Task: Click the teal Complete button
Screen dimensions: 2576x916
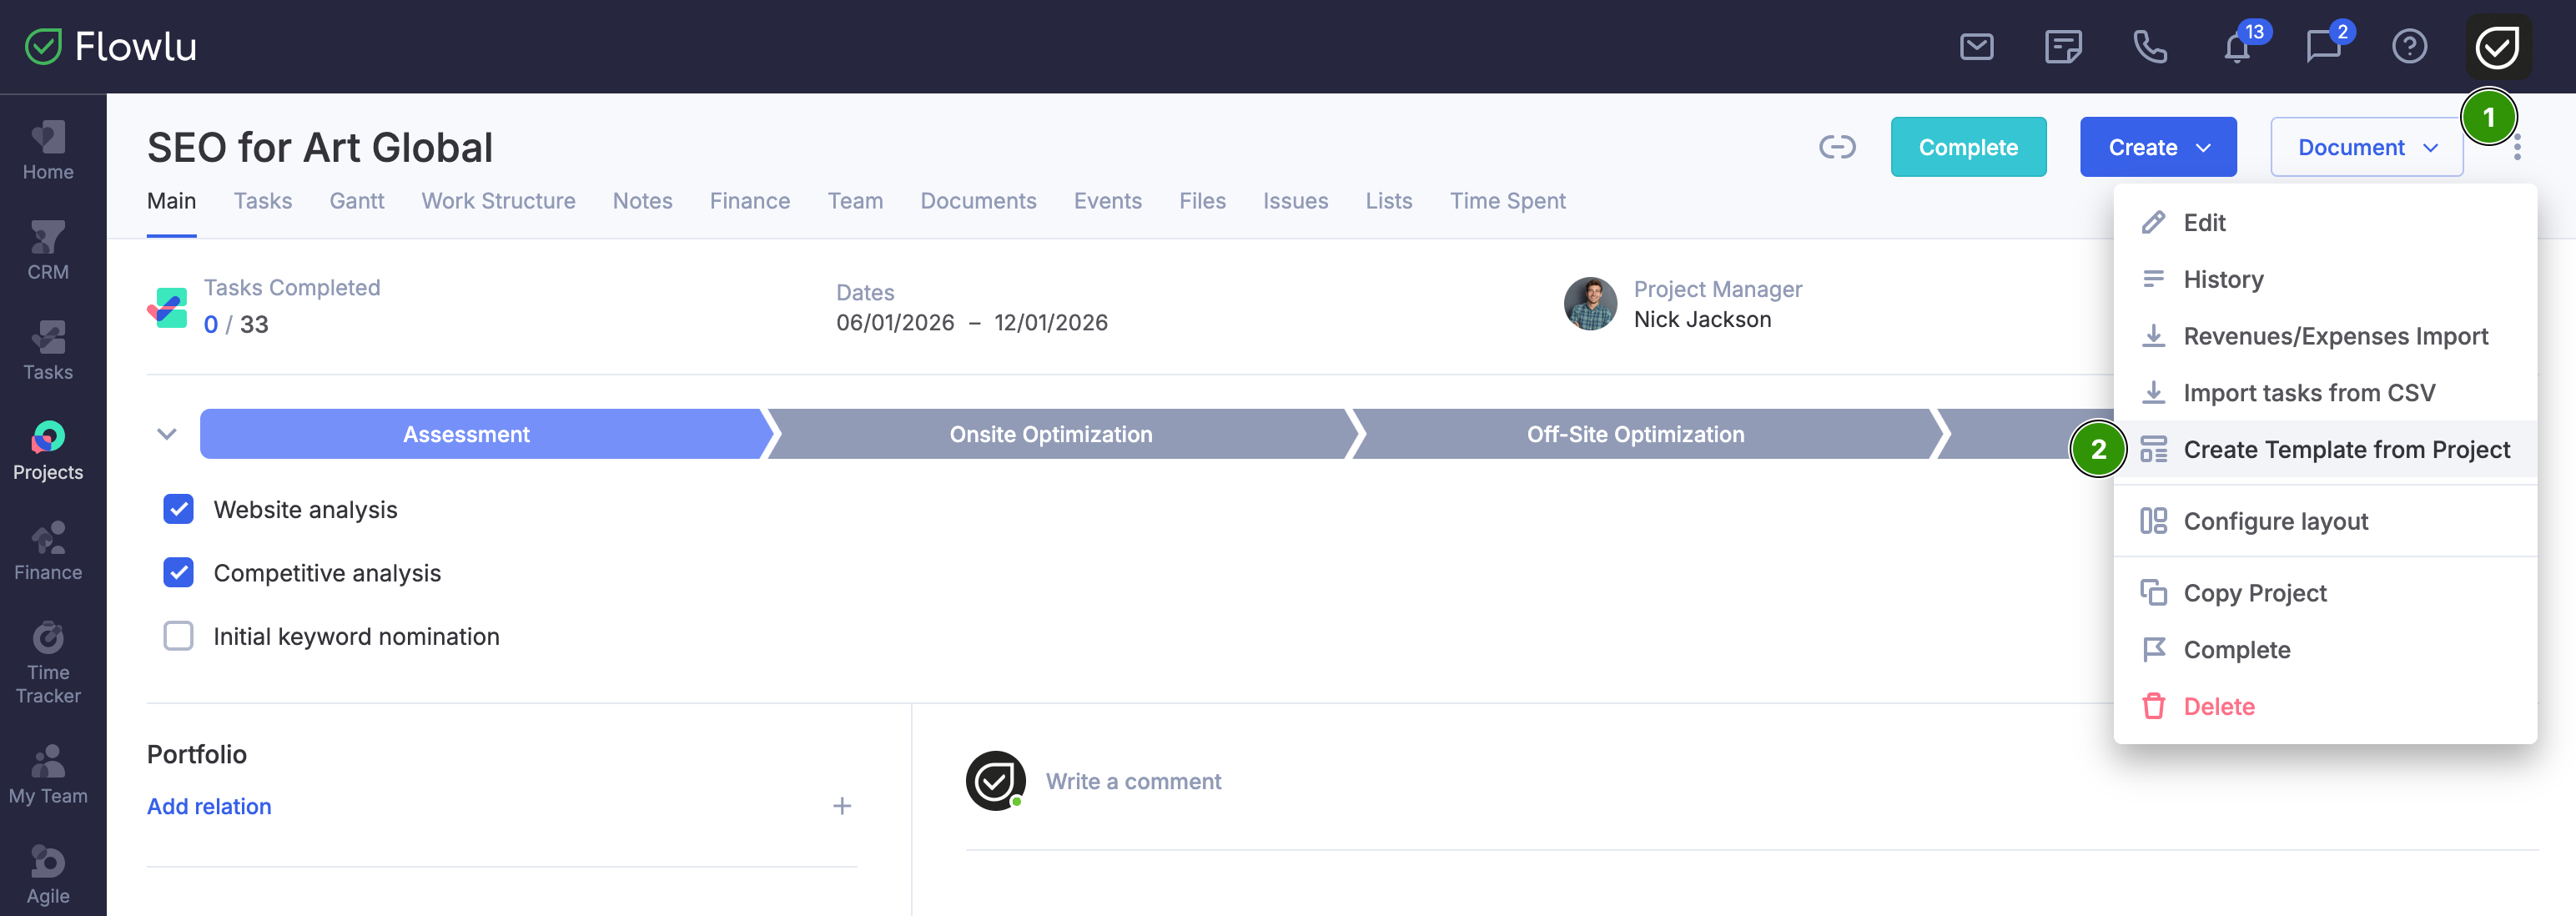Action: pos(1967,147)
